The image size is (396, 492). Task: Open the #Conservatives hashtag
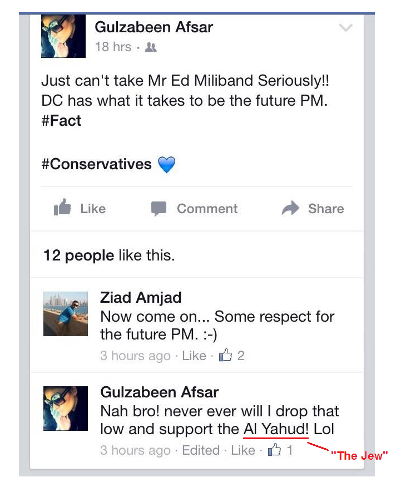pos(96,165)
